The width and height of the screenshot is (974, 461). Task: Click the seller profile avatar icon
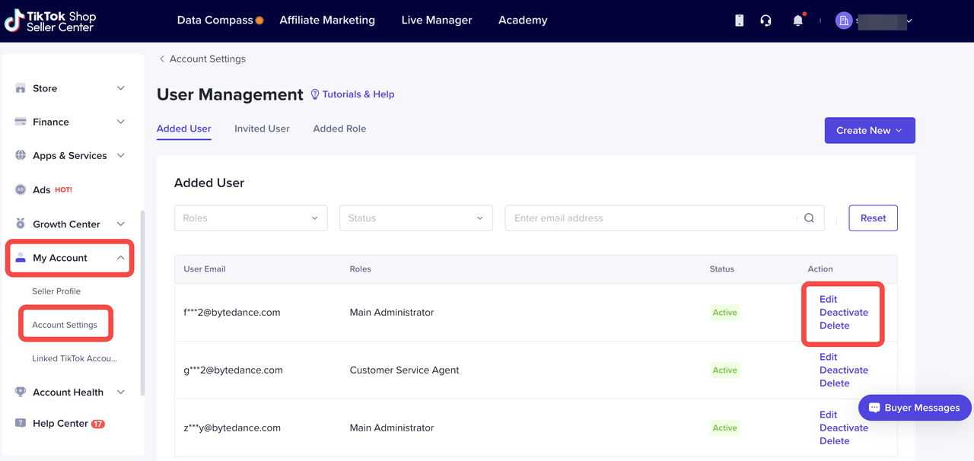pyautogui.click(x=843, y=21)
